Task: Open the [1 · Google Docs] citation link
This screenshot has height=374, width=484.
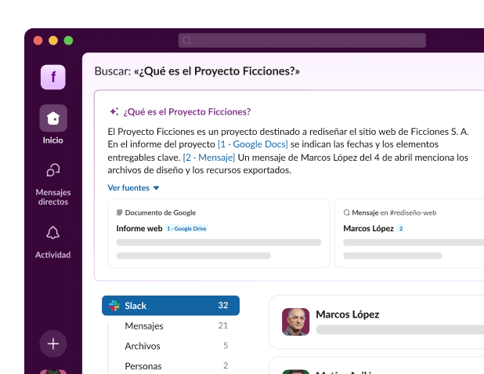Action: tap(253, 144)
